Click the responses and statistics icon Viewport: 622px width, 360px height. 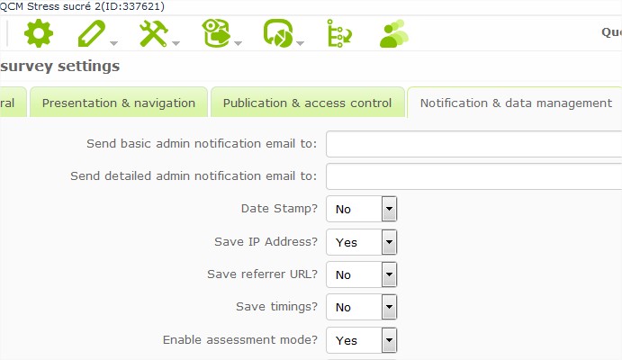point(277,34)
